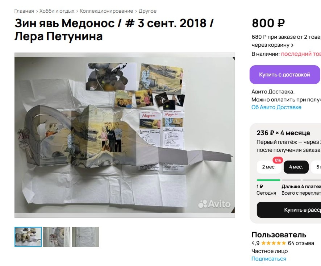Select the partially visible 5 мес. option
The image size is (321, 266).
316,167
